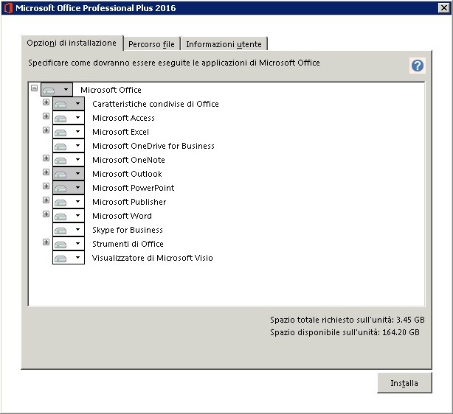Open install-state dropdown for Strumenti di Office

coord(69,244)
